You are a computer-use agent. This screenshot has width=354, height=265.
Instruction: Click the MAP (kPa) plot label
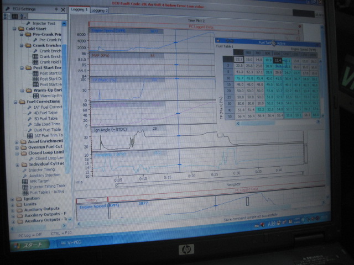coord(101,55)
